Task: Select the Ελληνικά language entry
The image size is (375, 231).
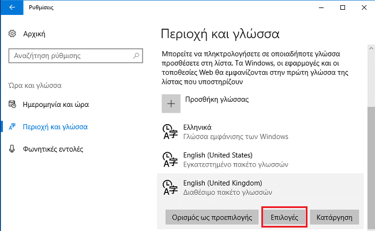Action: click(260, 132)
